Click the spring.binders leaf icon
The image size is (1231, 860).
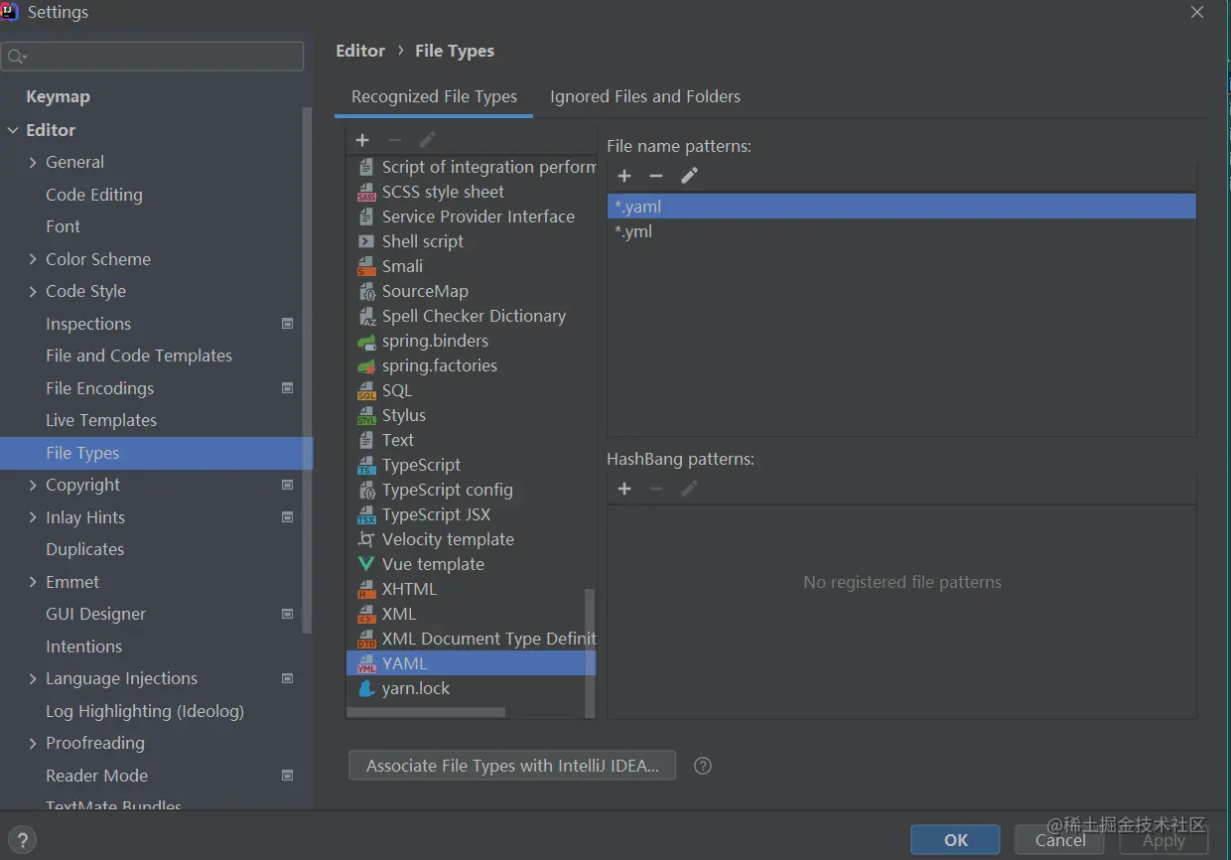tap(366, 341)
